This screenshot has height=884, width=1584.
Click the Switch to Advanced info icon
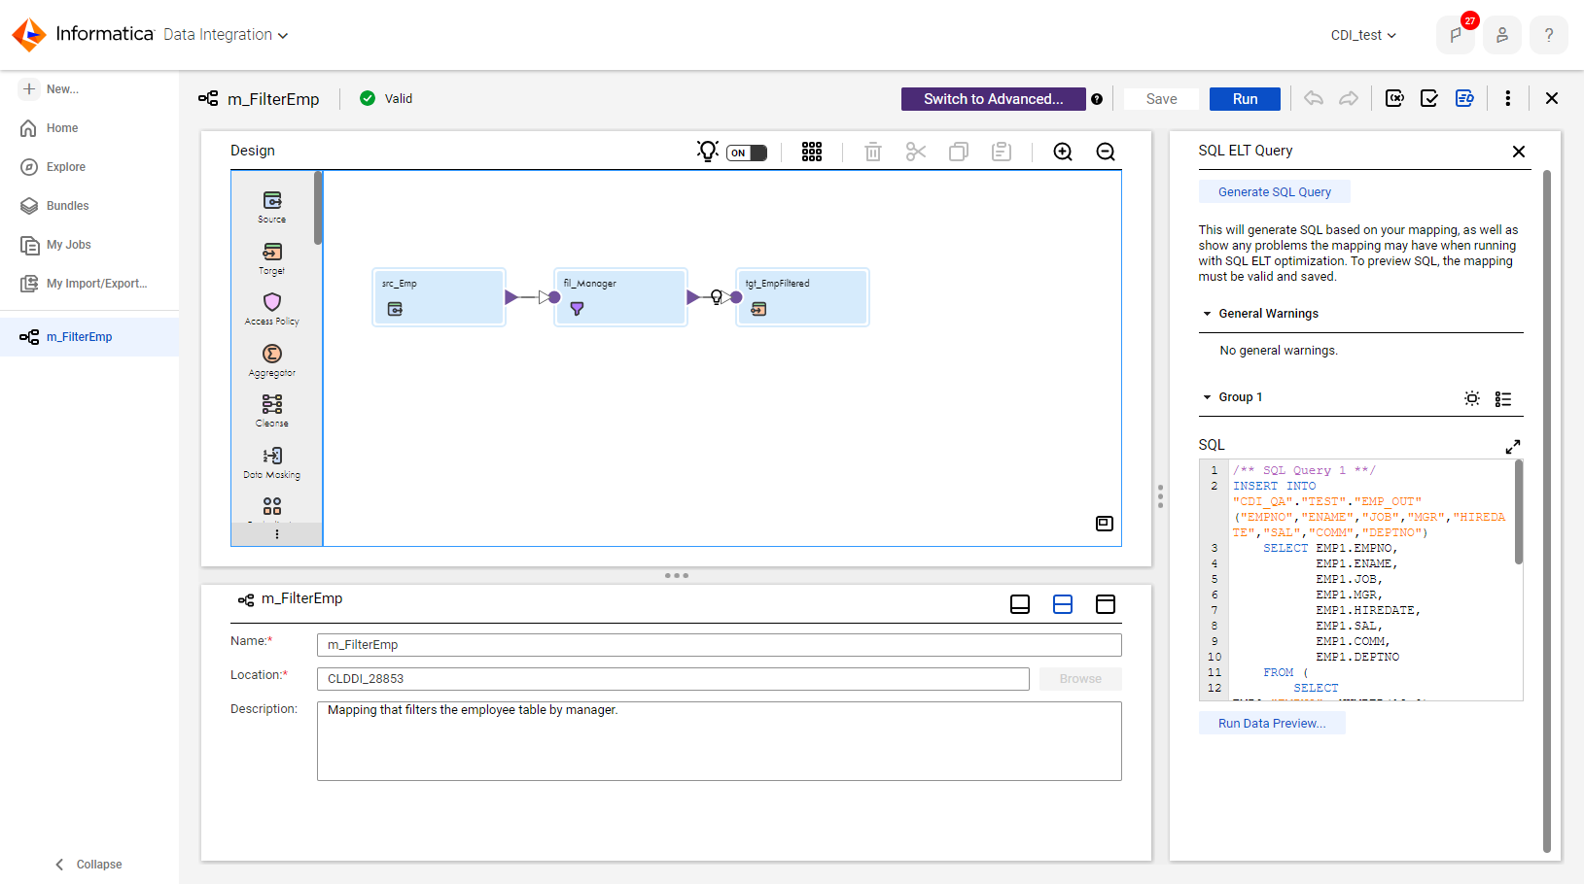(x=1097, y=99)
